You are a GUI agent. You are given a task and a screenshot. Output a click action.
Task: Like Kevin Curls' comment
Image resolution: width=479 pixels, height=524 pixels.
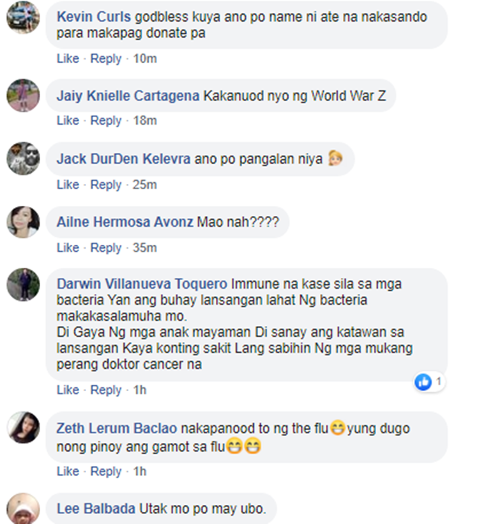click(x=68, y=59)
